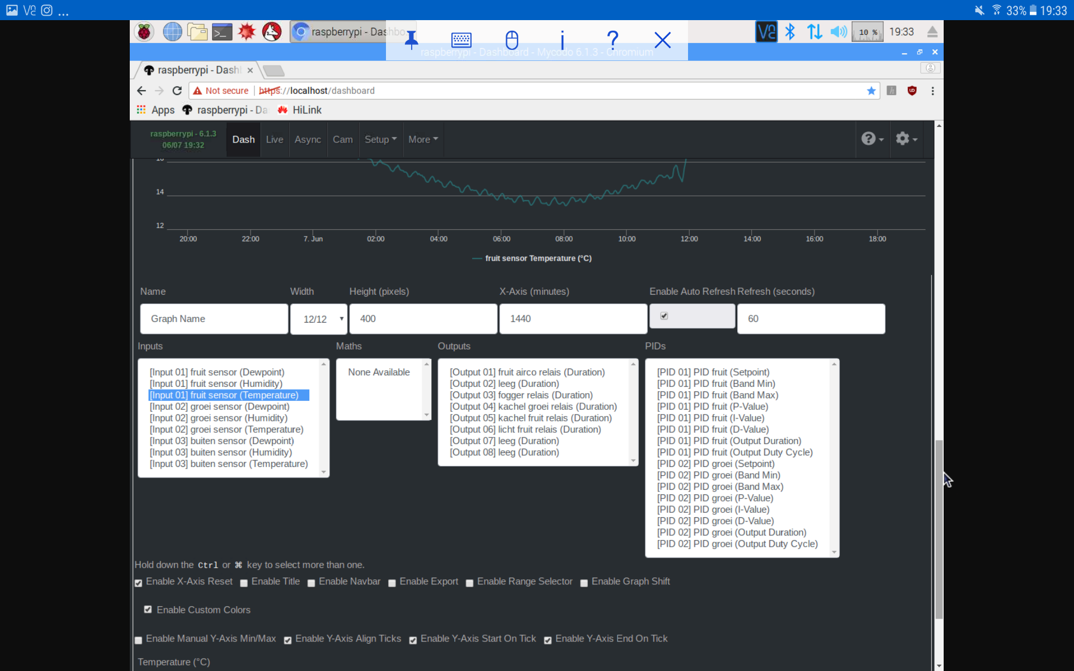Open the virtual keyboard from the VNC toolbar

click(x=461, y=40)
